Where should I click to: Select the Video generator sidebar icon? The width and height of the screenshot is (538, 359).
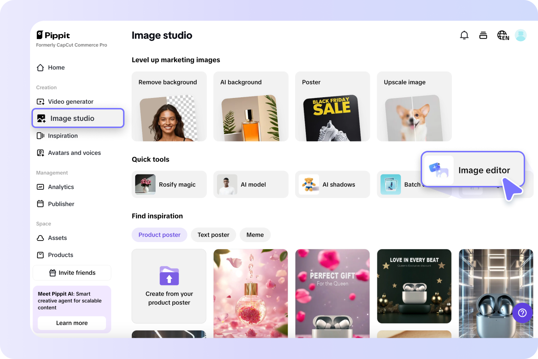click(40, 102)
